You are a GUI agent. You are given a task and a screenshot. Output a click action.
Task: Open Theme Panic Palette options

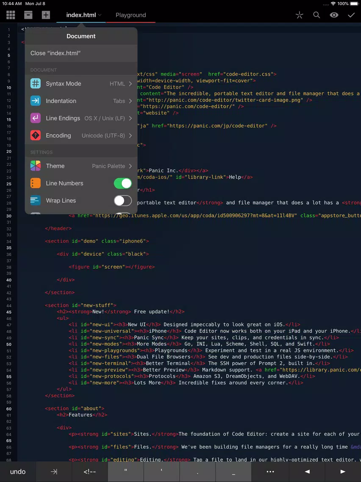(x=81, y=166)
